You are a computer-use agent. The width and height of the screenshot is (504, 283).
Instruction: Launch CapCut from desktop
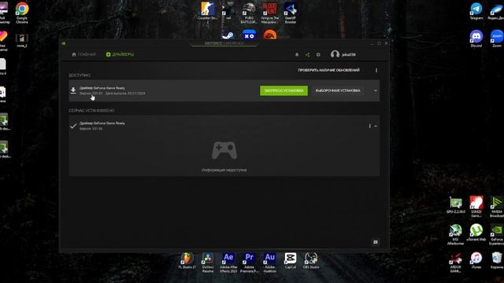click(x=291, y=260)
